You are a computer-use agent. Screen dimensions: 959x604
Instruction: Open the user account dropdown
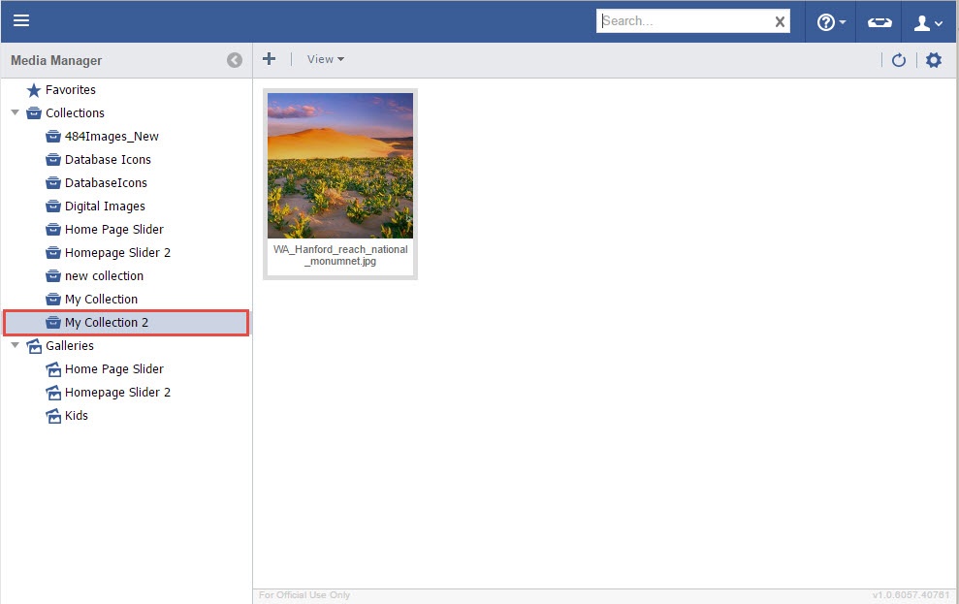coord(928,22)
